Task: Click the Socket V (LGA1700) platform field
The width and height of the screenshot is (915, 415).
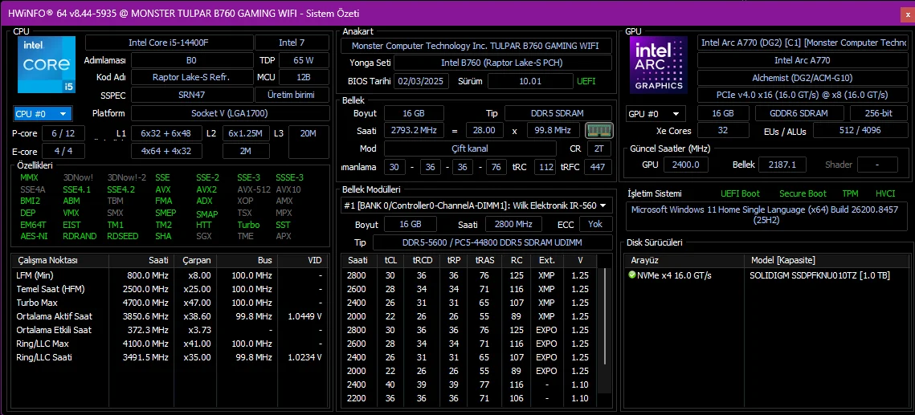Action: 230,113
